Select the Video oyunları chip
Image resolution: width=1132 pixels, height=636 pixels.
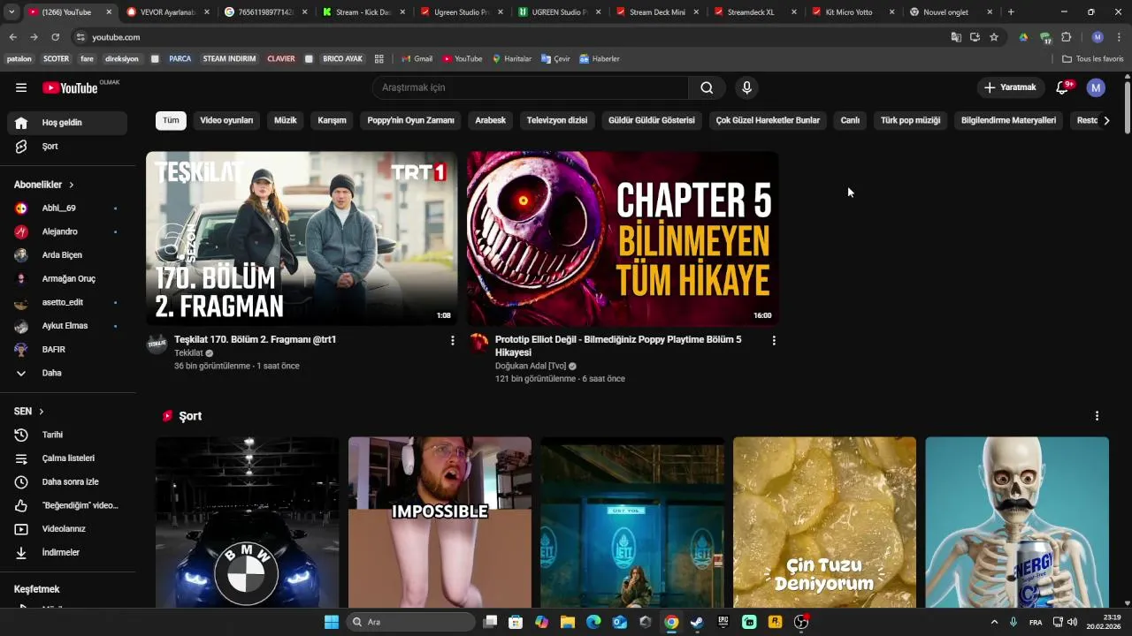pos(226,120)
